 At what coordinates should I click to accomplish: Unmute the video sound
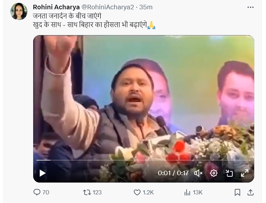point(198,173)
